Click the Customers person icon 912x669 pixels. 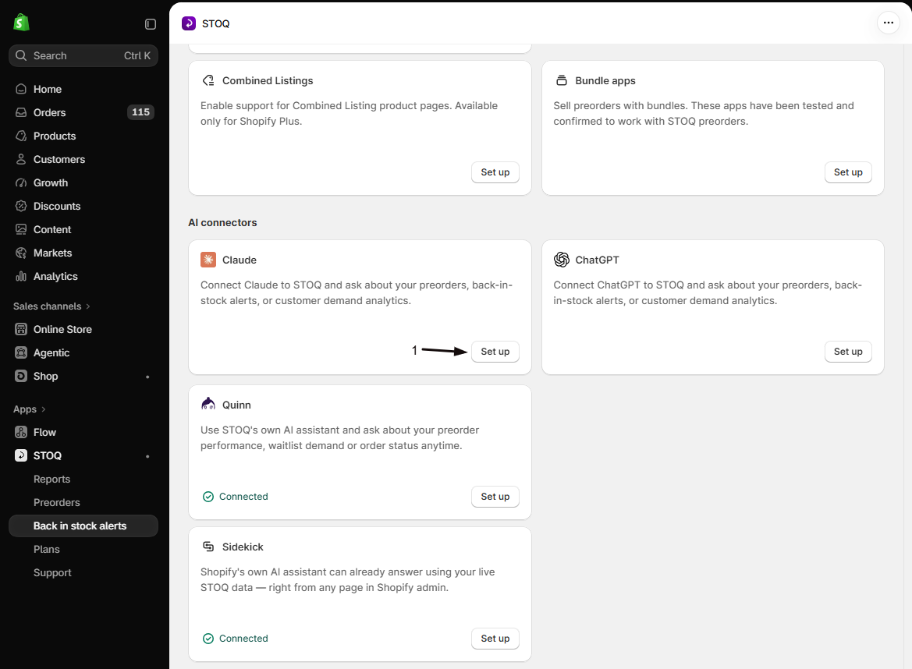click(21, 159)
